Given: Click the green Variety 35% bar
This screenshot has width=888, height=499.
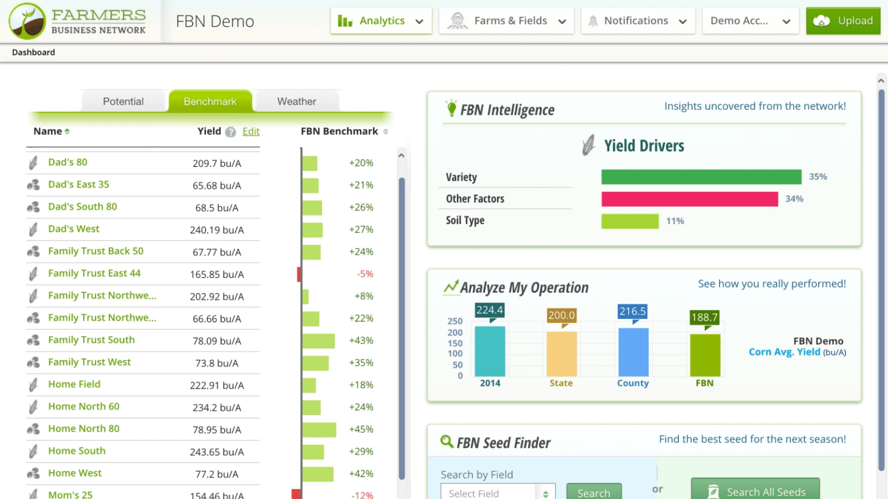Looking at the screenshot, I should click(702, 177).
